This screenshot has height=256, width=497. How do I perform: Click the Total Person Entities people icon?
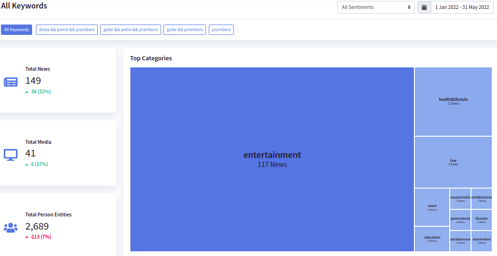(x=11, y=228)
